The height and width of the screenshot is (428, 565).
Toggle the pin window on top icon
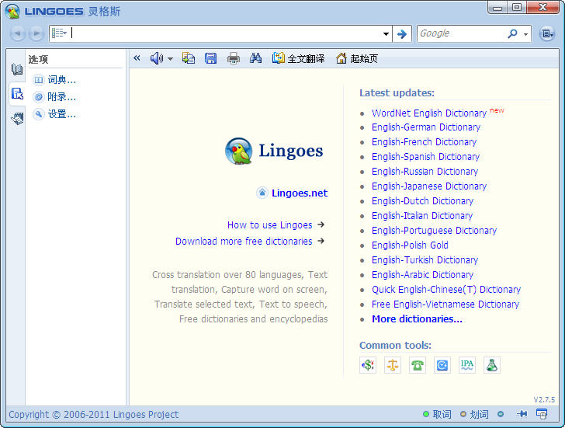(522, 415)
